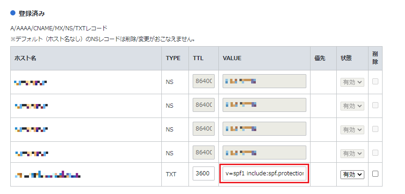Open the 有効 status dropdown in the first NS row
The image size is (405, 194).
352,82
